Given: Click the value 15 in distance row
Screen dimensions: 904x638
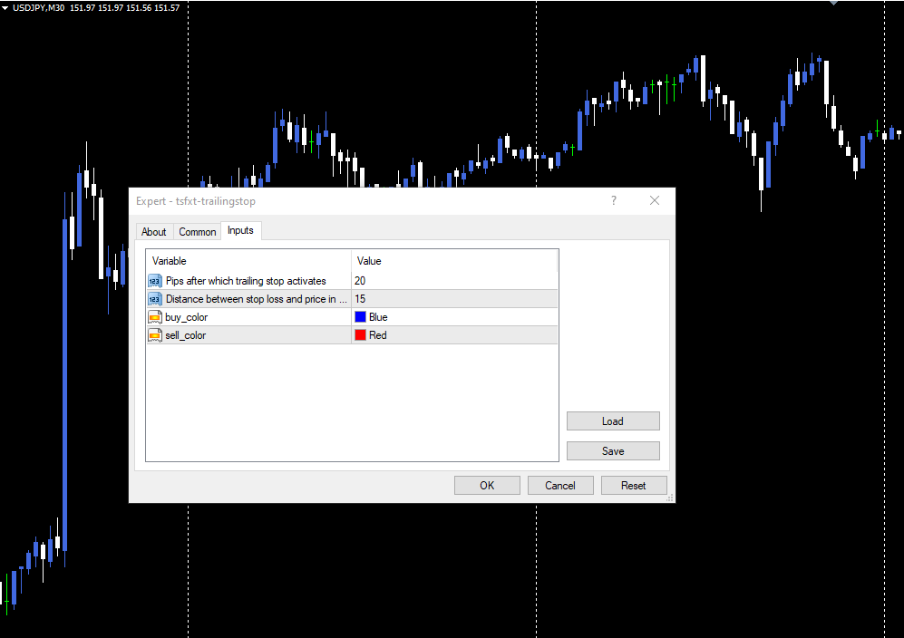Looking at the screenshot, I should [360, 298].
